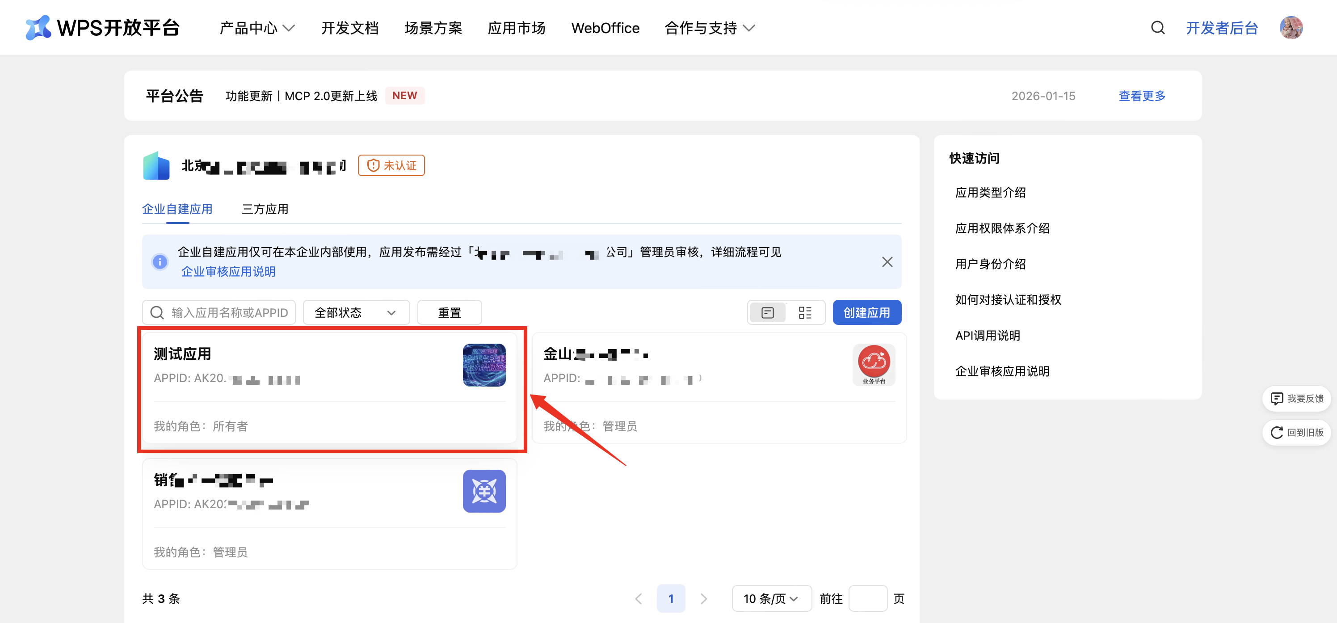The image size is (1337, 623).
Task: Open API调用说明 in quick access
Action: (x=988, y=336)
